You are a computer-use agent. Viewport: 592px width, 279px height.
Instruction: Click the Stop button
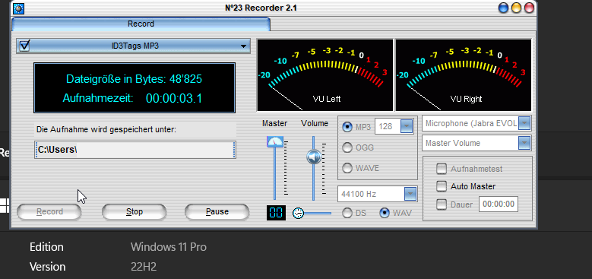pyautogui.click(x=134, y=212)
